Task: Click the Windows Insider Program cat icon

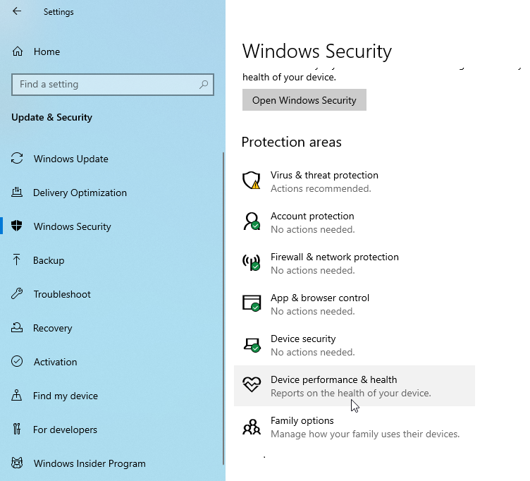Action: pyautogui.click(x=17, y=463)
